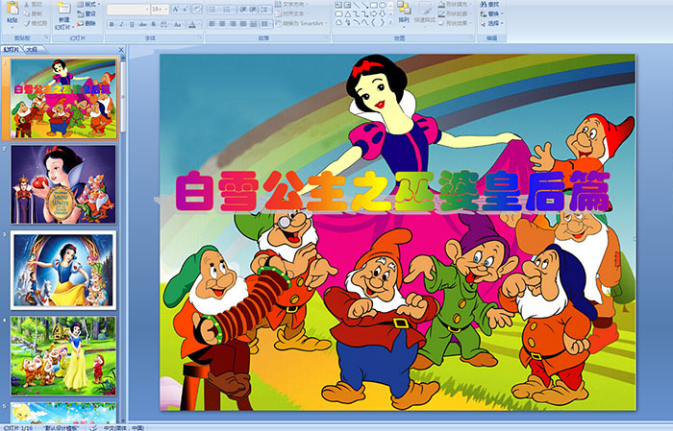Click the Numbering list icon
Screen dimensions: 673x431
(229, 10)
